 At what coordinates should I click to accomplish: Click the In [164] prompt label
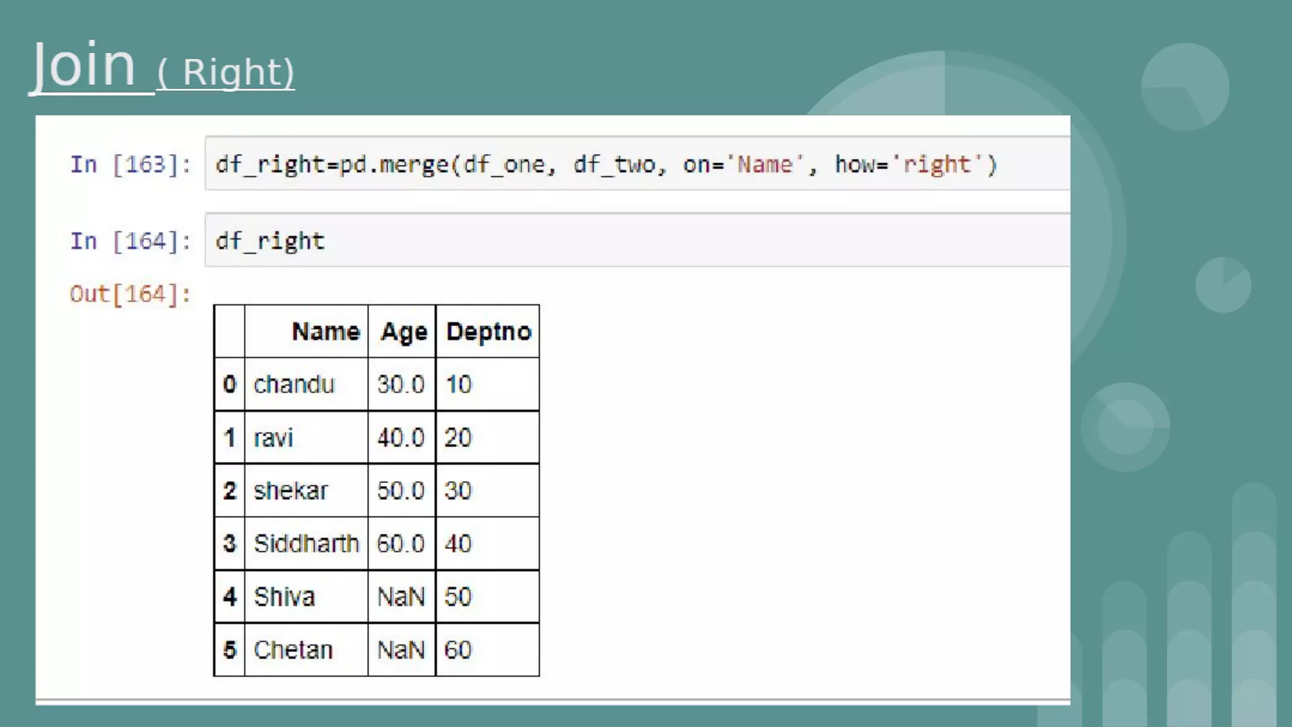[x=130, y=241]
